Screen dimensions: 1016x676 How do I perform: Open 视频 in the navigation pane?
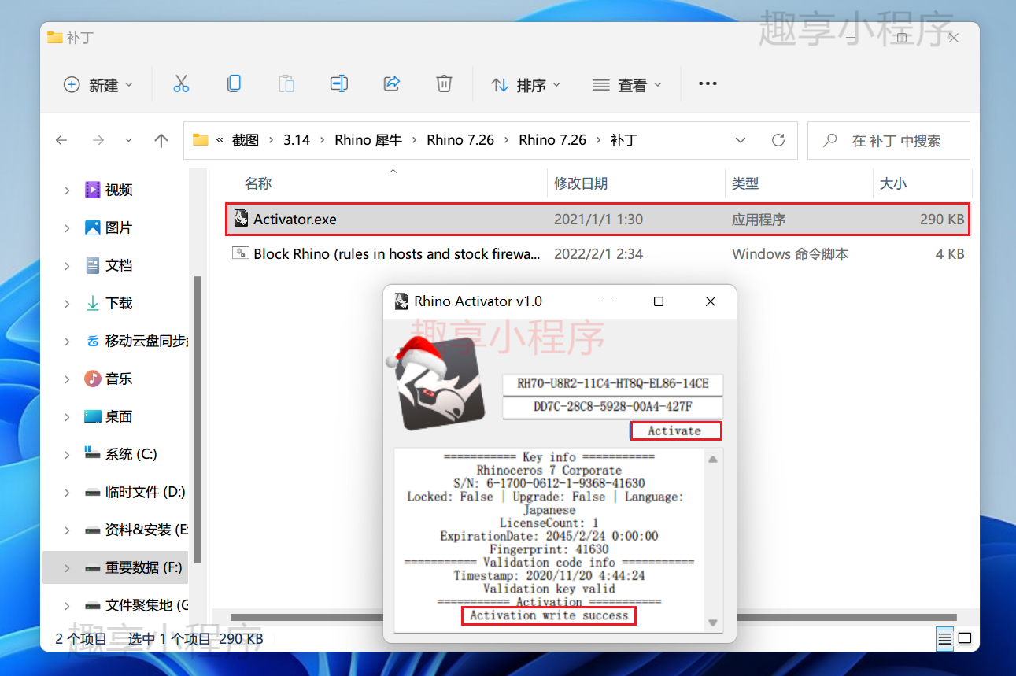click(119, 190)
